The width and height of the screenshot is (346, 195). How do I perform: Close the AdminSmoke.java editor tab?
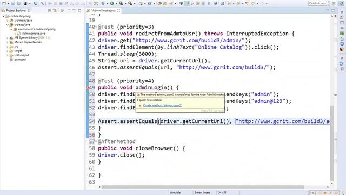(119, 10)
